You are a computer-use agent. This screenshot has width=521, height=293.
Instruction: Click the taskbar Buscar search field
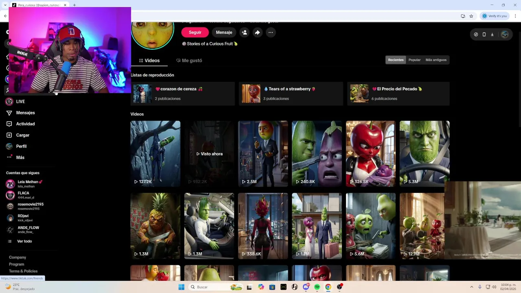pyautogui.click(x=216, y=287)
